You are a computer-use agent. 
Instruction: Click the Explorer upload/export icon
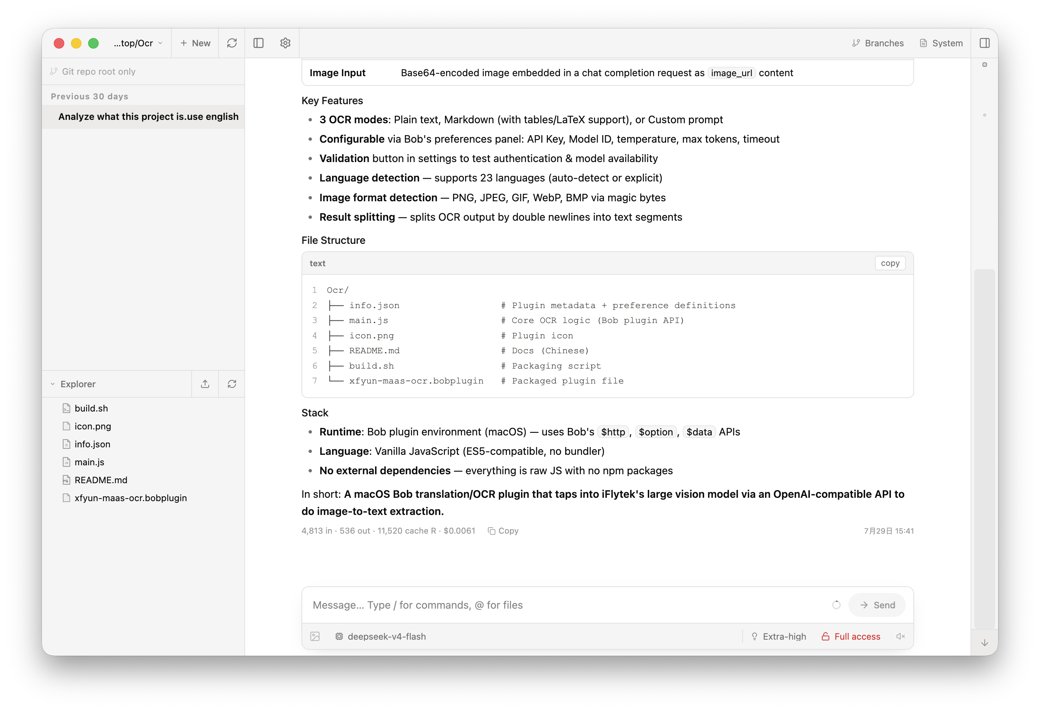(x=205, y=384)
